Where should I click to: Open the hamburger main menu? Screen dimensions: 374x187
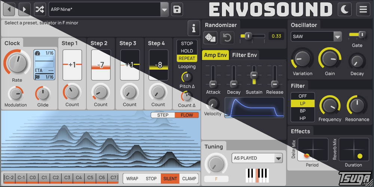(x=363, y=9)
